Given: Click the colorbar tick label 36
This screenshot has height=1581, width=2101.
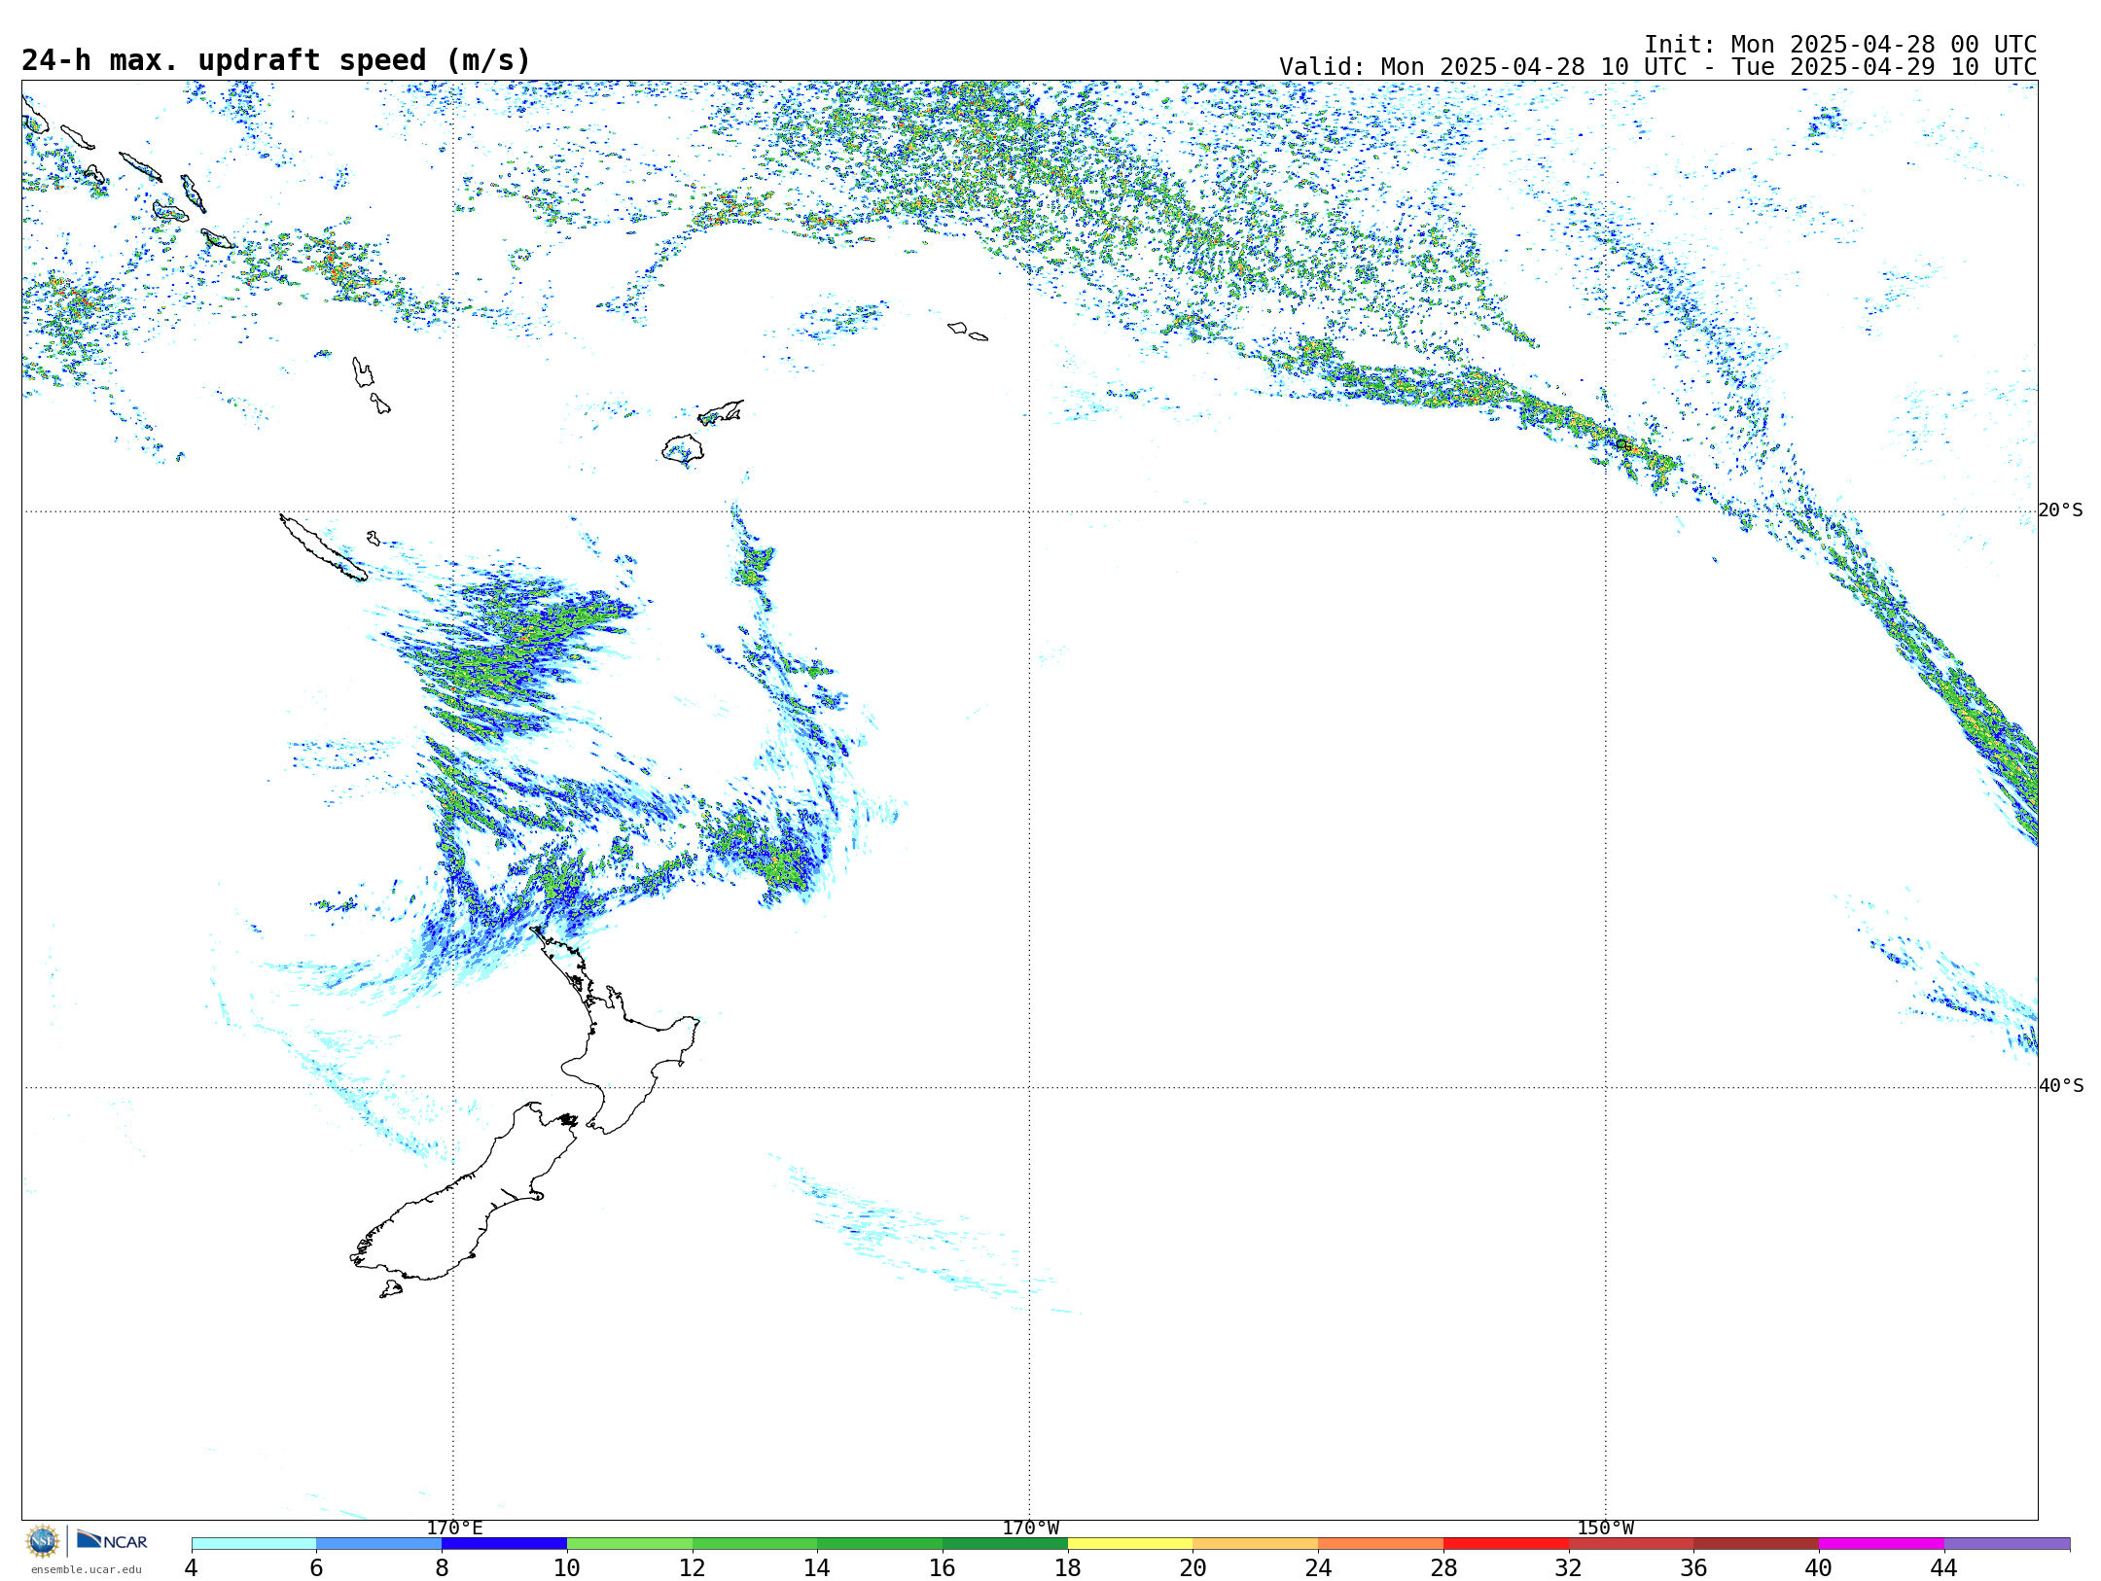Looking at the screenshot, I should pyautogui.click(x=1694, y=1568).
